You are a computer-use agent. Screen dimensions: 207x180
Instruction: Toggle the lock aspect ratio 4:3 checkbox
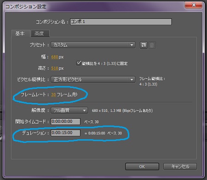click(x=79, y=63)
